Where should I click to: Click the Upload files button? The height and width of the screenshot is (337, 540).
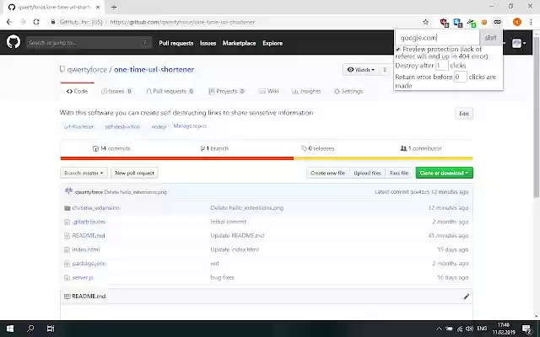coord(368,173)
